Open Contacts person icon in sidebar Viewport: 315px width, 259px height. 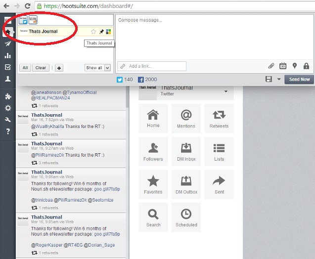[8, 79]
